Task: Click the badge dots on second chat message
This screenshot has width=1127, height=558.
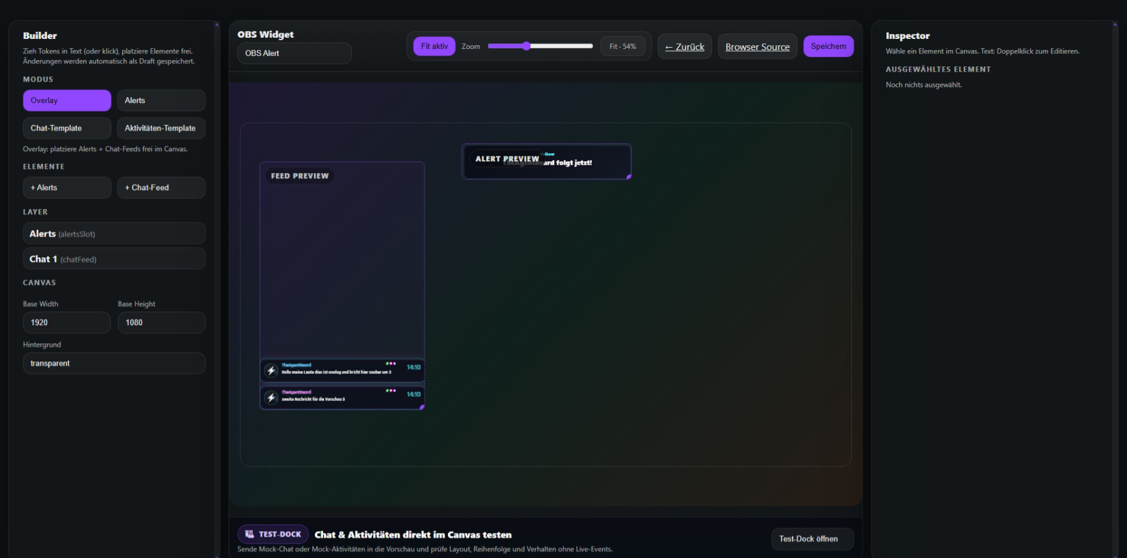Action: coord(391,390)
